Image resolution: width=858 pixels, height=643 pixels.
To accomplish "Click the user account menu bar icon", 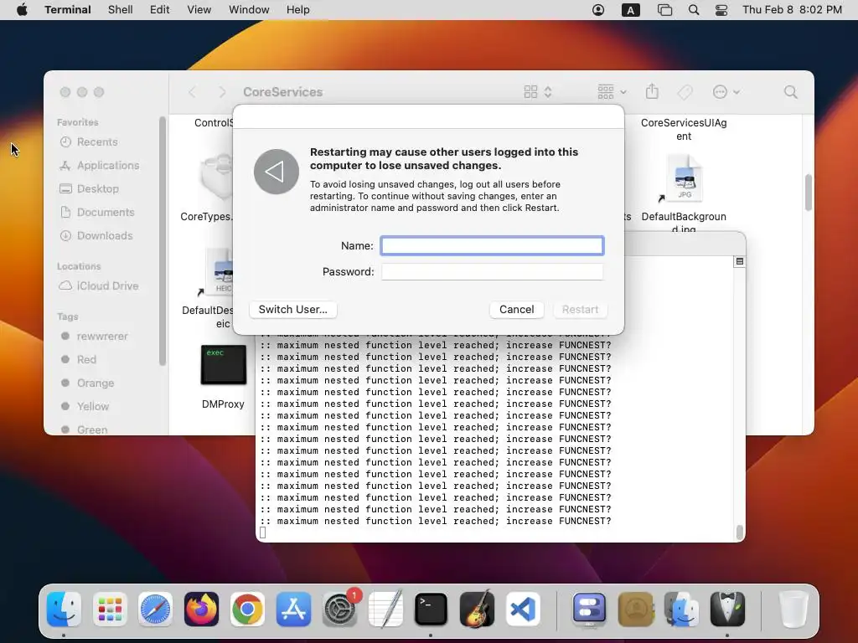I will coord(598,10).
